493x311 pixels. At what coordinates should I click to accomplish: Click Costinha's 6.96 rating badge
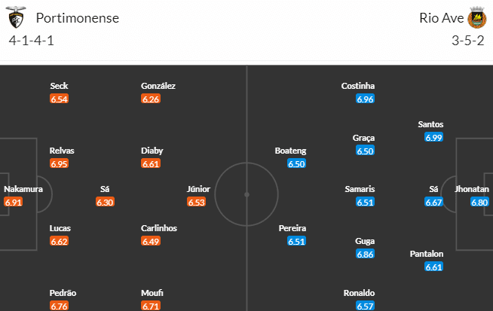366,99
